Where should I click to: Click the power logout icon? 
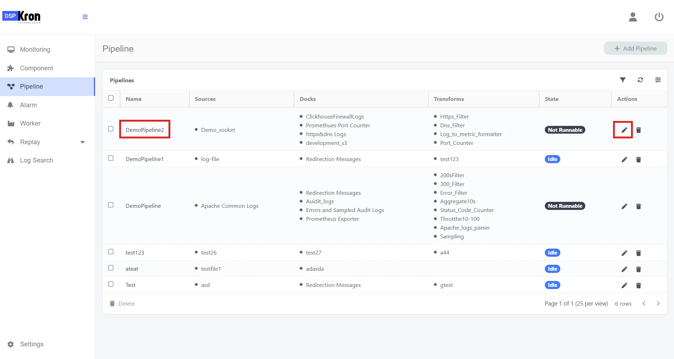click(x=659, y=17)
